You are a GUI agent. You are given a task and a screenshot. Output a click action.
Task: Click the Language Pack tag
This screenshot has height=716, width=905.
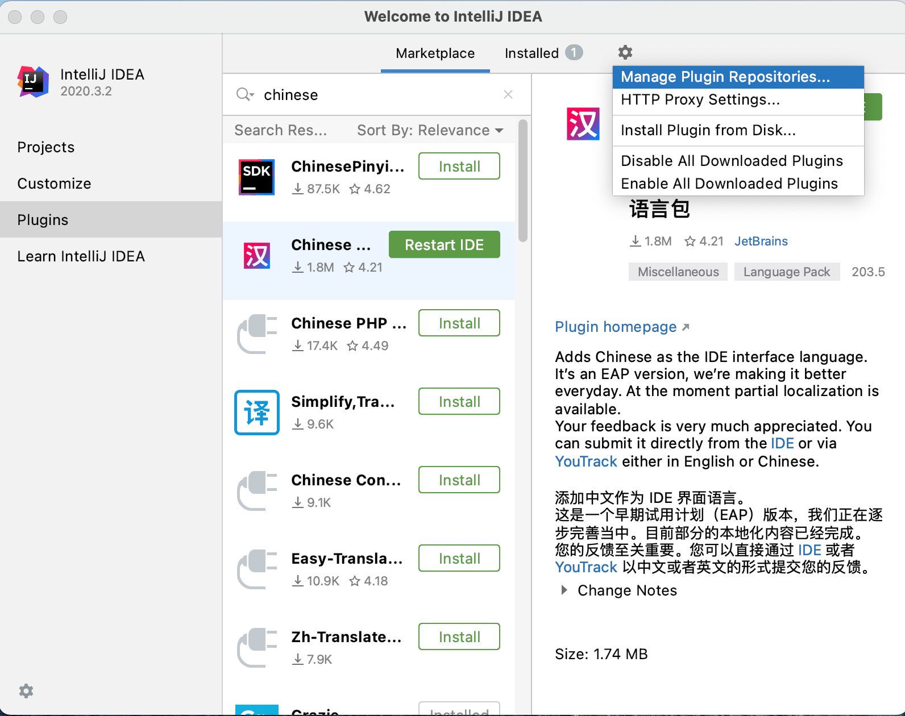(x=787, y=272)
